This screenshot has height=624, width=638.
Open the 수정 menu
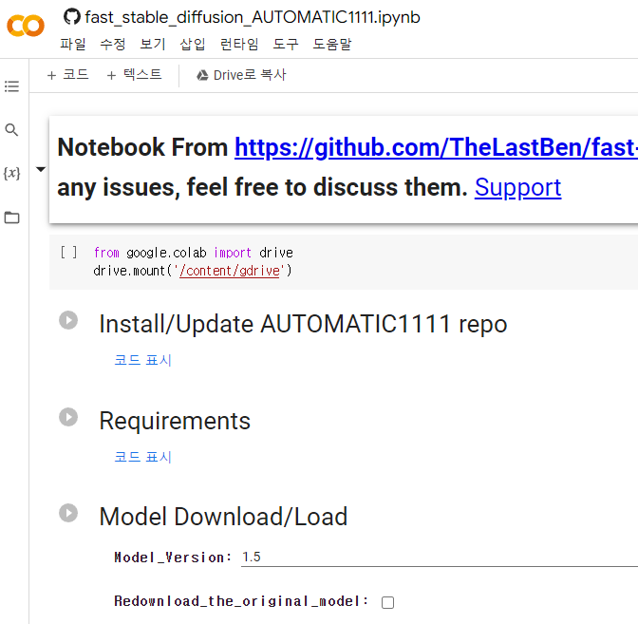(x=113, y=44)
